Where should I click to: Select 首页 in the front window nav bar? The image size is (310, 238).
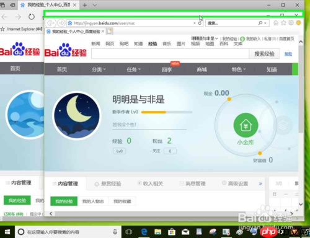coord(62,69)
